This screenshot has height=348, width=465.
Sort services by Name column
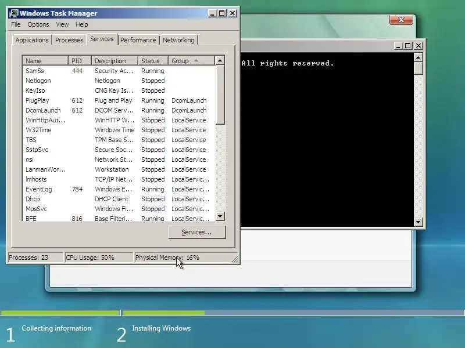pos(45,61)
